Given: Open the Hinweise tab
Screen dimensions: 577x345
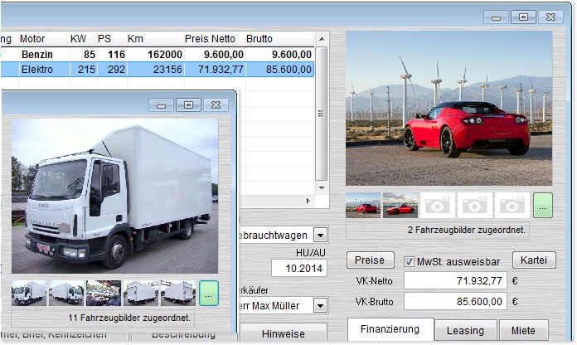Looking at the screenshot, I should [x=283, y=333].
